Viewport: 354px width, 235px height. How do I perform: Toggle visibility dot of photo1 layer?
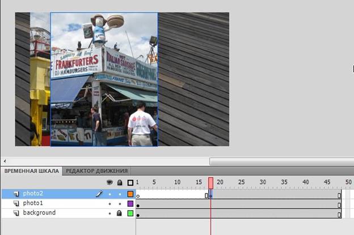coord(109,204)
